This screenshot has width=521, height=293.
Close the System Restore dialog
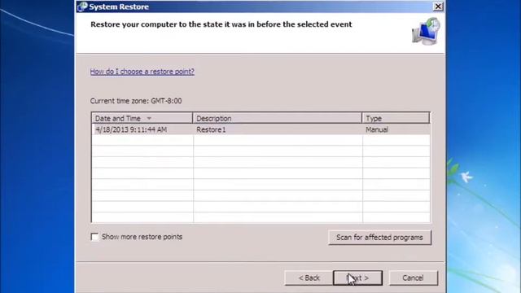click(x=438, y=7)
